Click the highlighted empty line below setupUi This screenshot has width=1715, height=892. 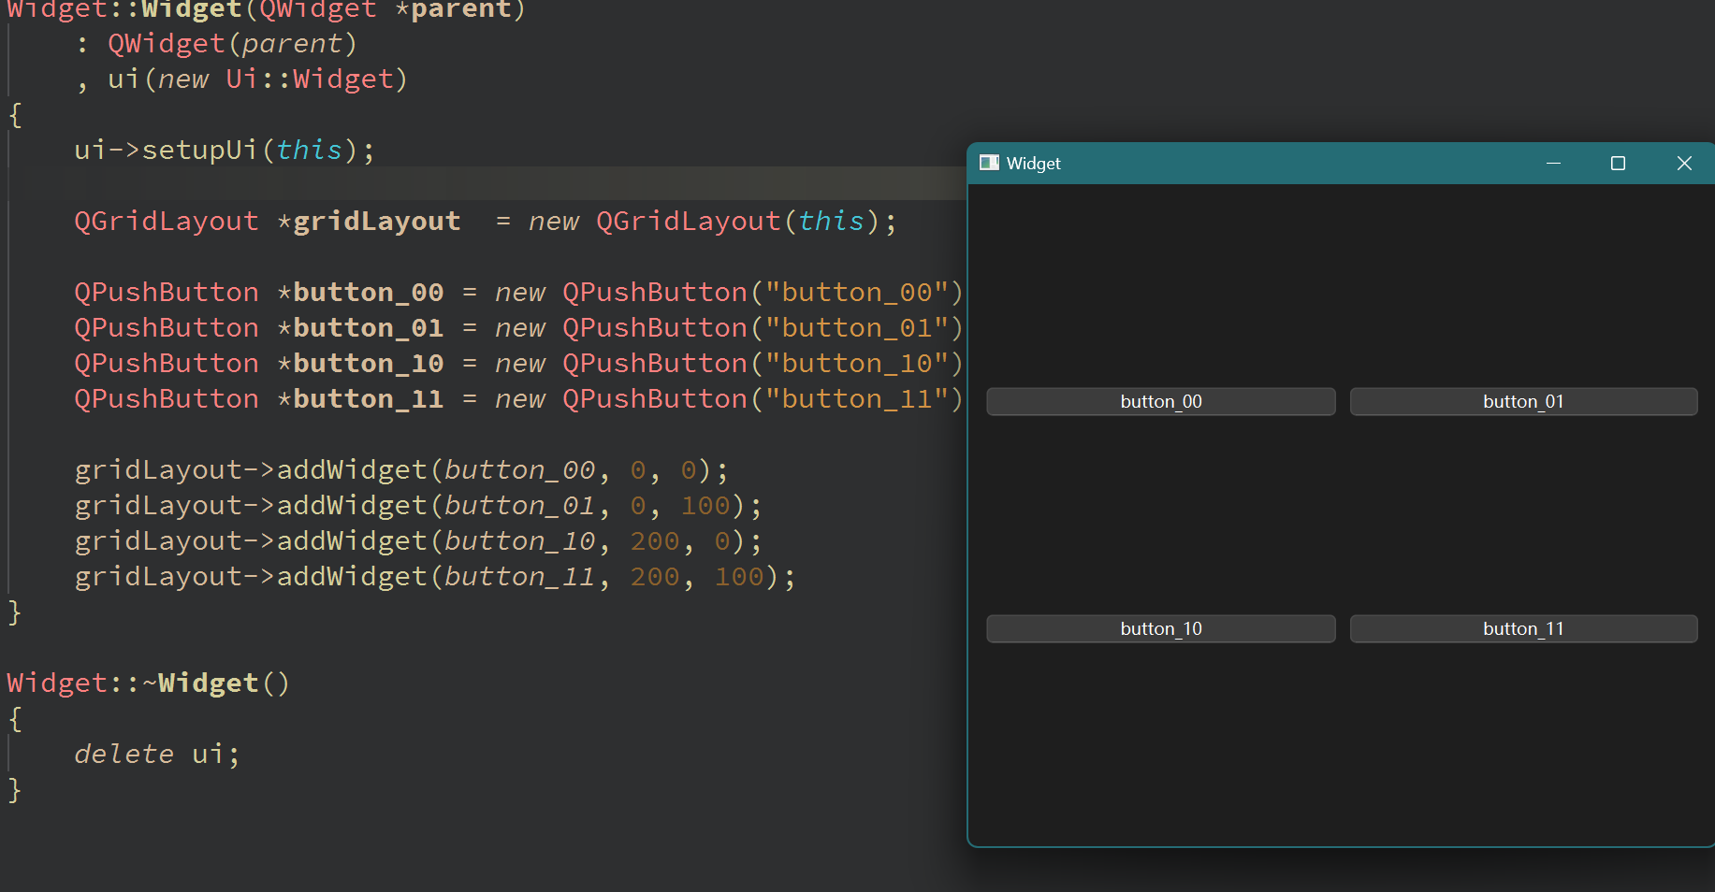(468, 184)
